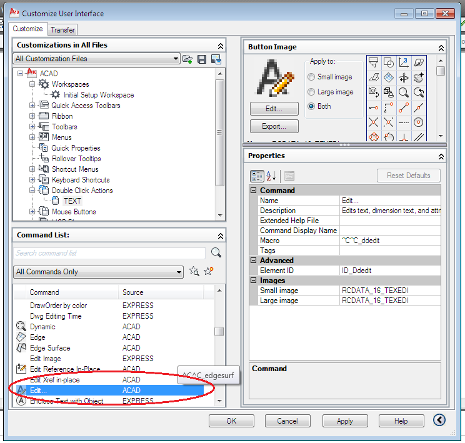This screenshot has height=443, width=465.
Task: Pick the Zoom Previous image with back arrow
Action: (x=419, y=92)
